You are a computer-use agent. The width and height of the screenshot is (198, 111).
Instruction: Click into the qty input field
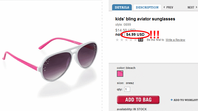tap(127, 89)
